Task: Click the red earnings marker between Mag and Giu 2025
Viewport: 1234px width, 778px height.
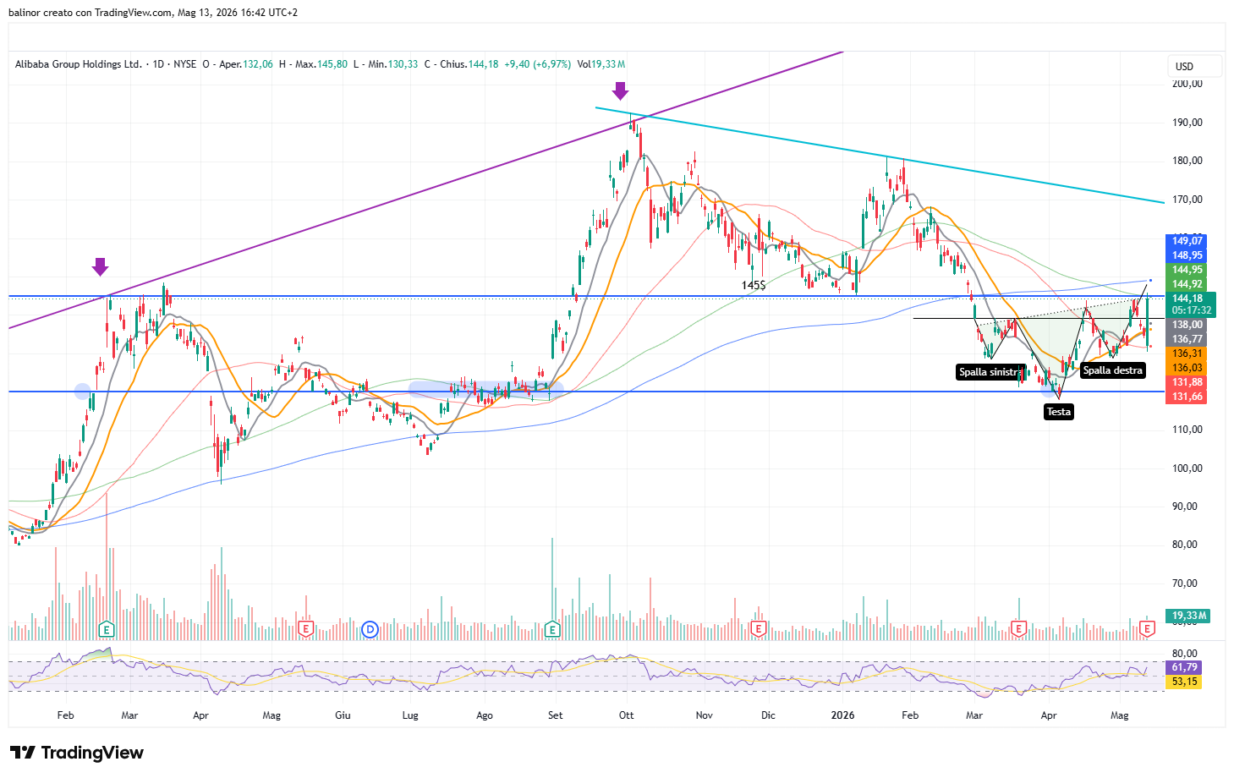Action: point(306,629)
